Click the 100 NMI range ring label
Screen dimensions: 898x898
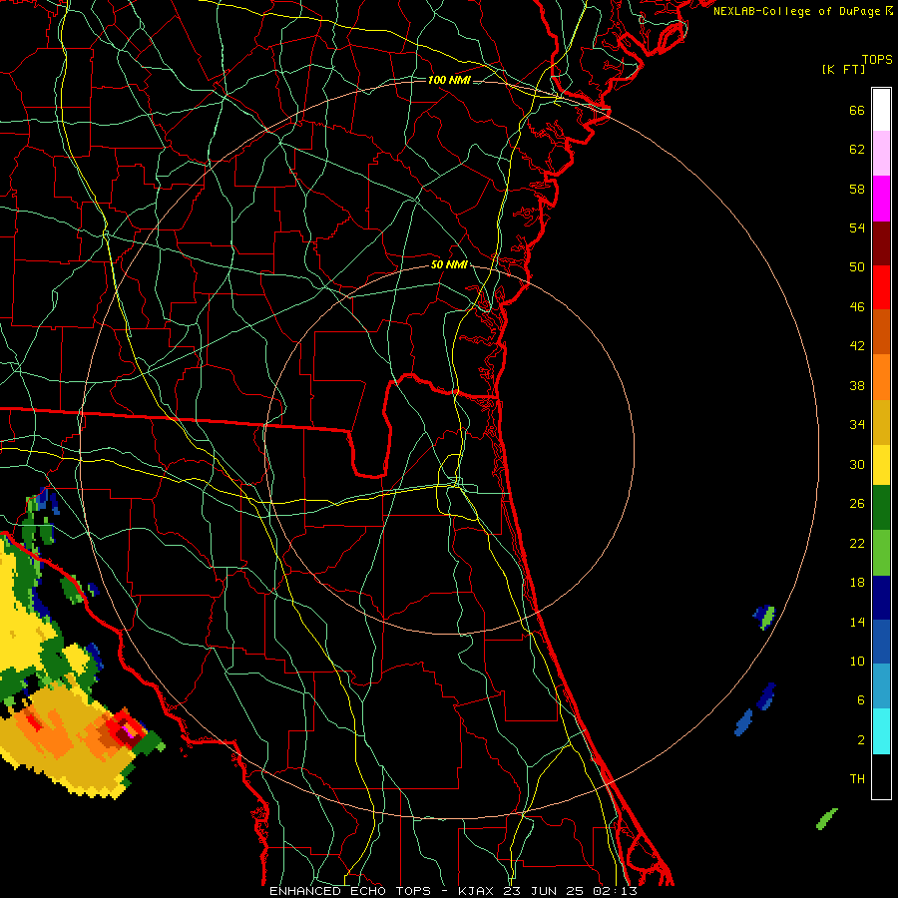point(449,80)
